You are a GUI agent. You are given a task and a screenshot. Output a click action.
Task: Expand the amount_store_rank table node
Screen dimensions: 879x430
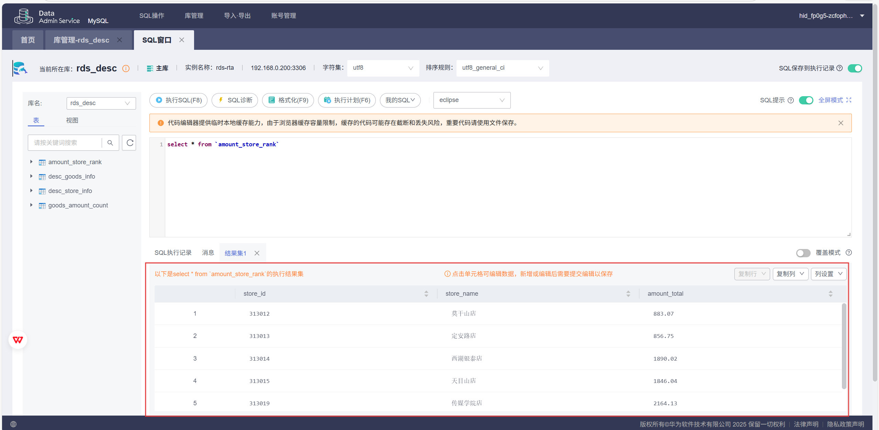pyautogui.click(x=31, y=162)
